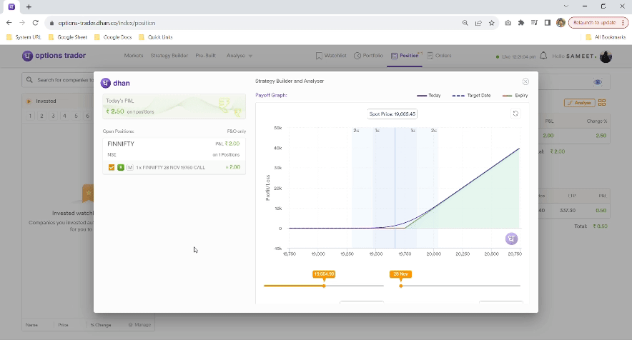Click the purple dhan watermark on the chart

(x=511, y=239)
